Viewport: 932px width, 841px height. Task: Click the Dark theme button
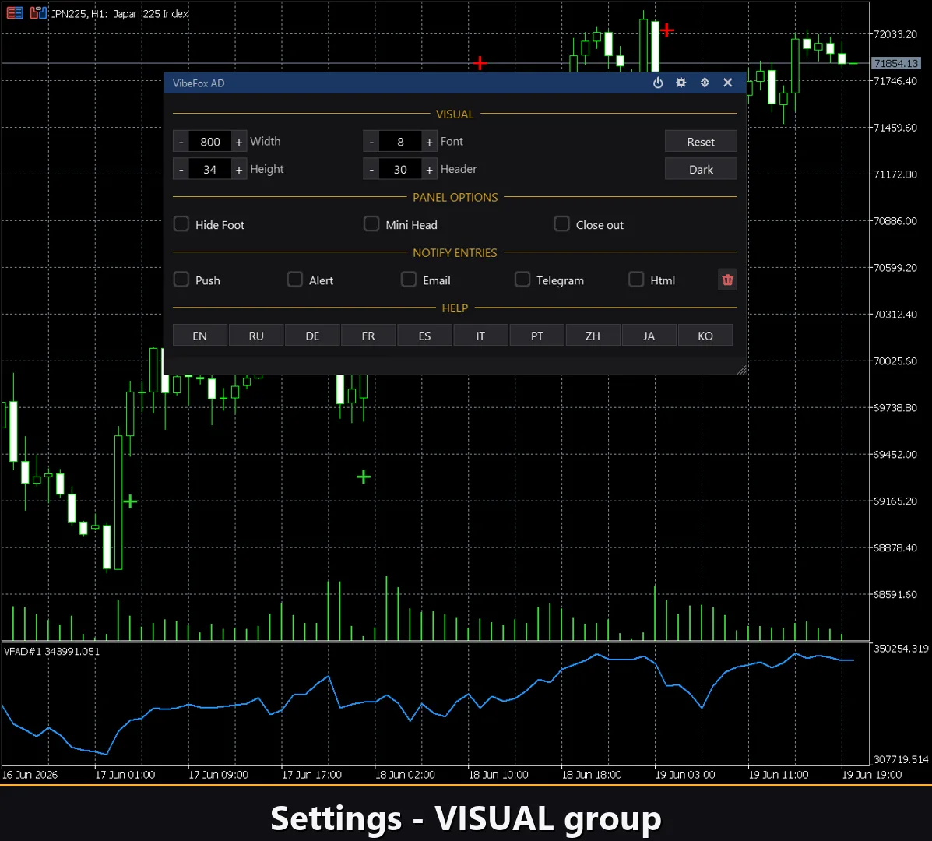point(701,170)
